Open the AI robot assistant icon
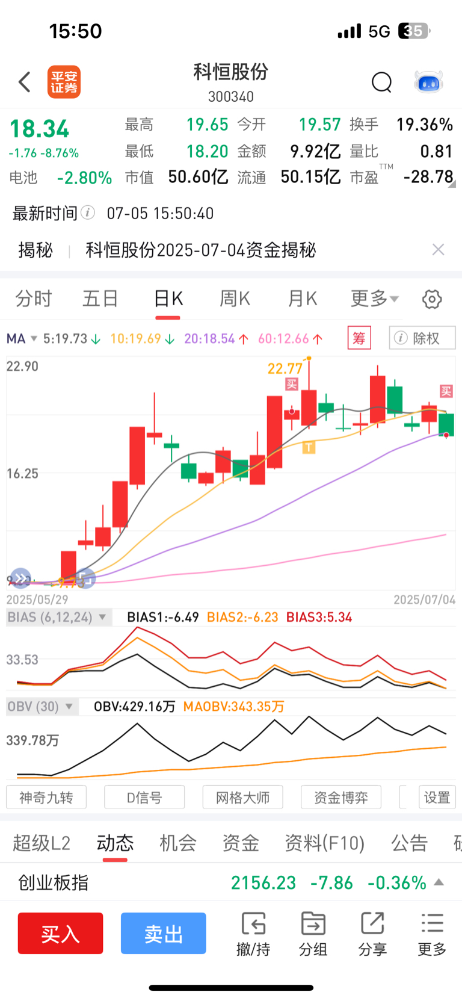This screenshot has height=1001, width=462. pos(429,82)
